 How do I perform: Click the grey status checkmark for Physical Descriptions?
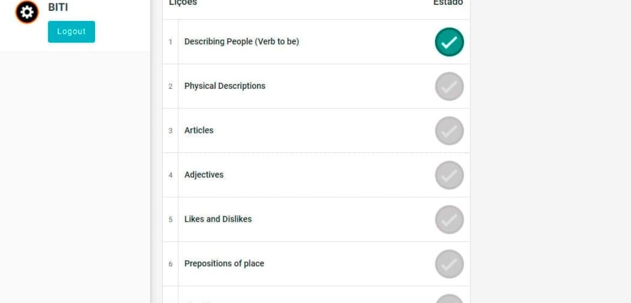point(449,86)
